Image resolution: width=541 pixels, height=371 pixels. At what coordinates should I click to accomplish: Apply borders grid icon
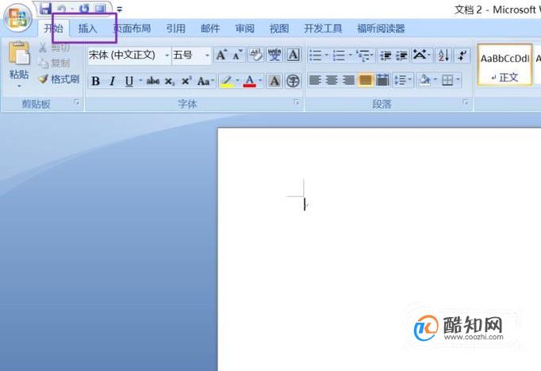point(447,81)
